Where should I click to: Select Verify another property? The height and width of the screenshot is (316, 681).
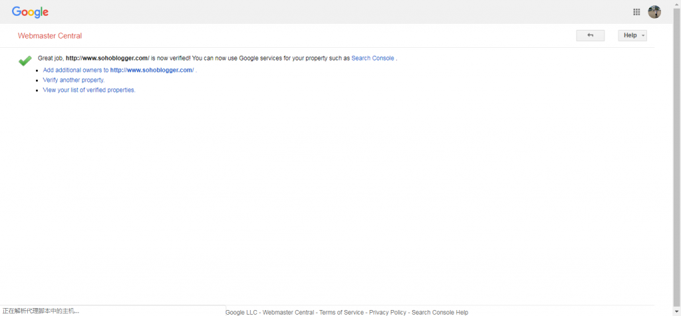point(74,80)
